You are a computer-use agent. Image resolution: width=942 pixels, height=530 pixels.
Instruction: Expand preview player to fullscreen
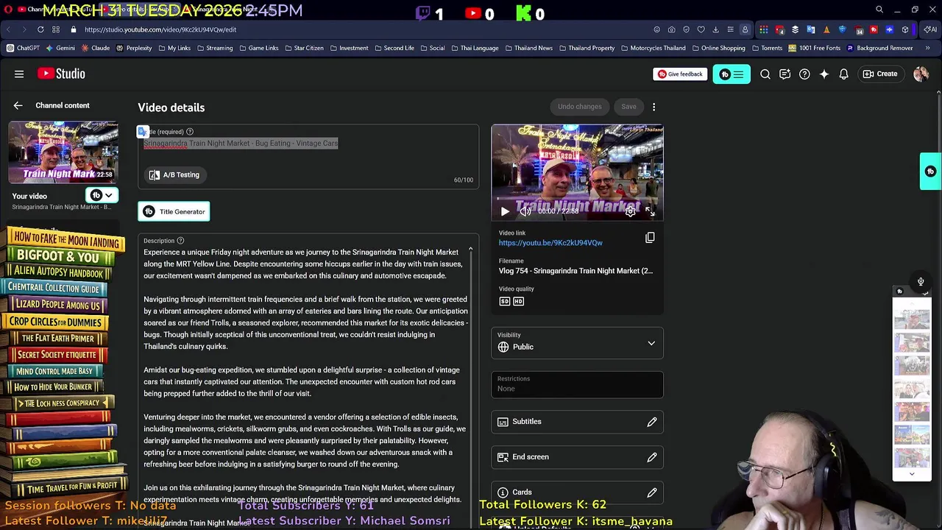coord(651,211)
